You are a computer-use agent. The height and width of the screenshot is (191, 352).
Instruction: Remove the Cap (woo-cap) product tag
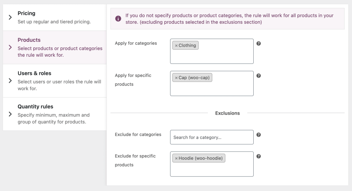click(176, 78)
